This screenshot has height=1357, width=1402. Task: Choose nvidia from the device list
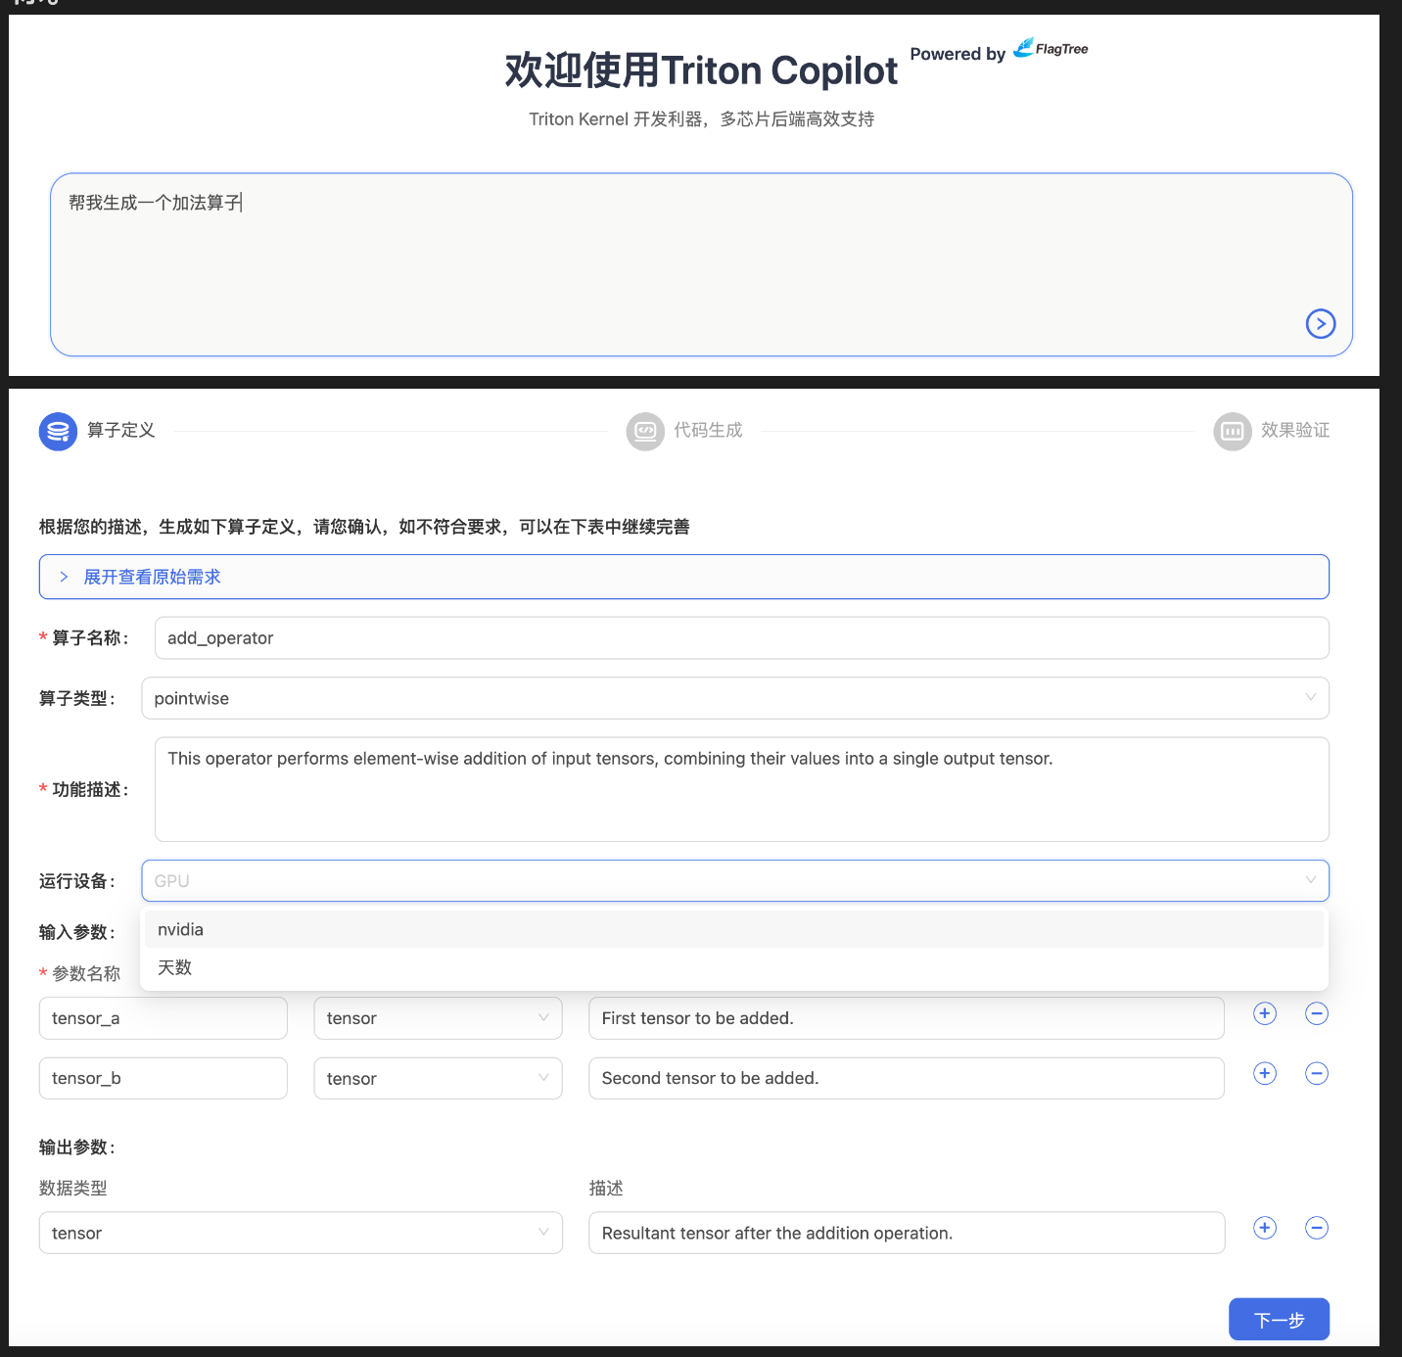click(734, 929)
